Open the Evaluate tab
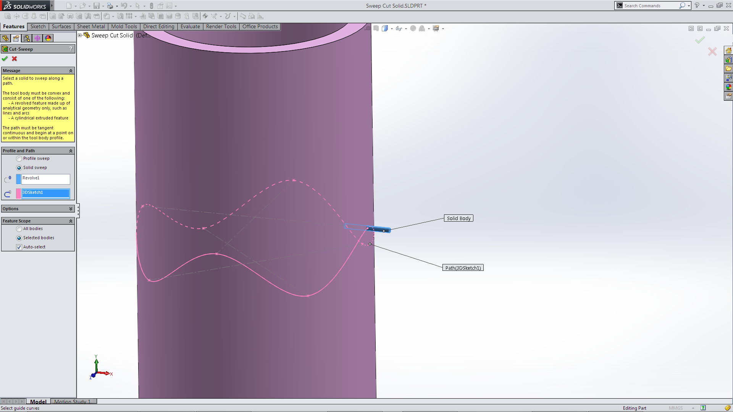Image resolution: width=733 pixels, height=412 pixels. (x=190, y=26)
